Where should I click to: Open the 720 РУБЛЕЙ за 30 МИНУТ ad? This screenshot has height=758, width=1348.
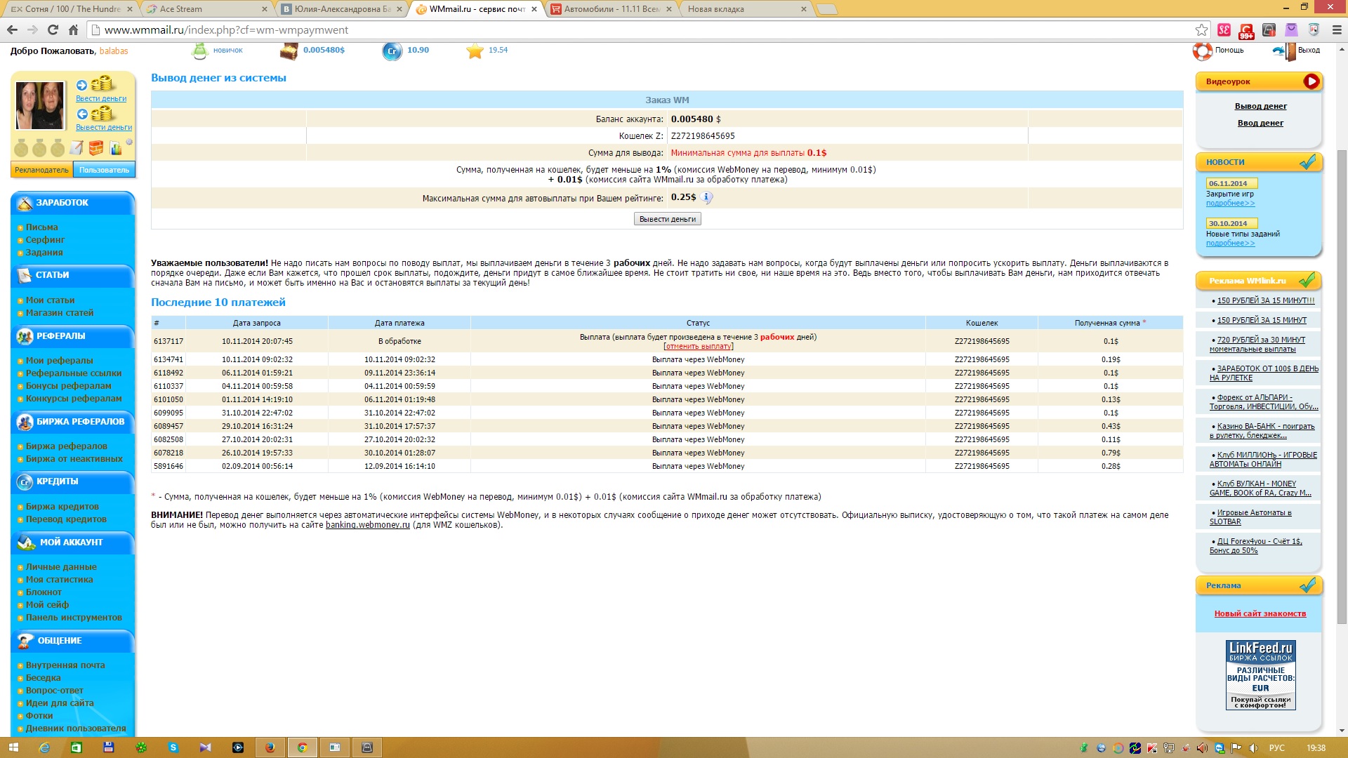pyautogui.click(x=1257, y=345)
